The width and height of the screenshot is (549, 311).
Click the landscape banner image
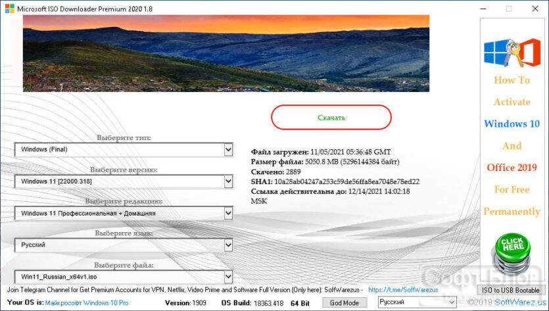point(226,53)
